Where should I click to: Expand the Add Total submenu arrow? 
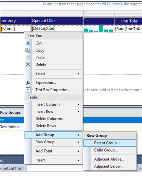pyautogui.click(x=78, y=151)
